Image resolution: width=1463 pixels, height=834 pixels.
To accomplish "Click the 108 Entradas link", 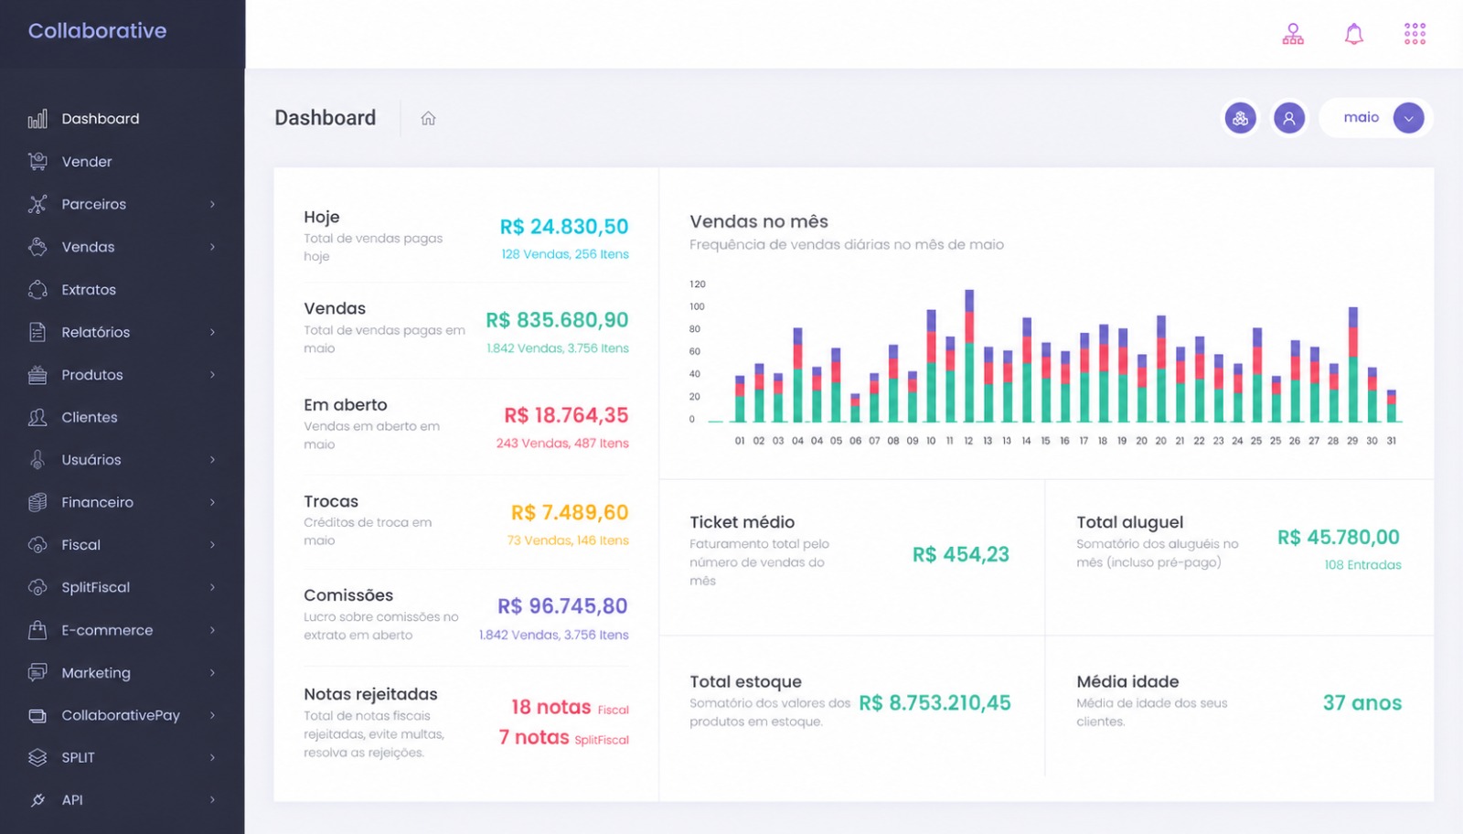I will click(1363, 565).
